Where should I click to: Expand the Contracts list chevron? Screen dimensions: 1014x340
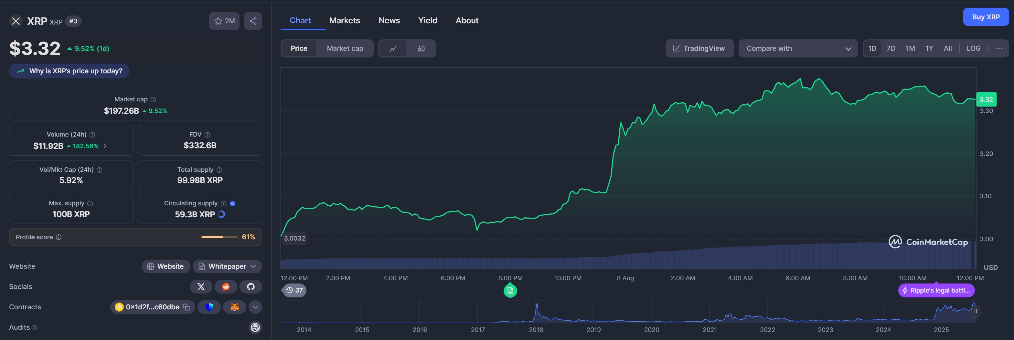[x=255, y=307]
